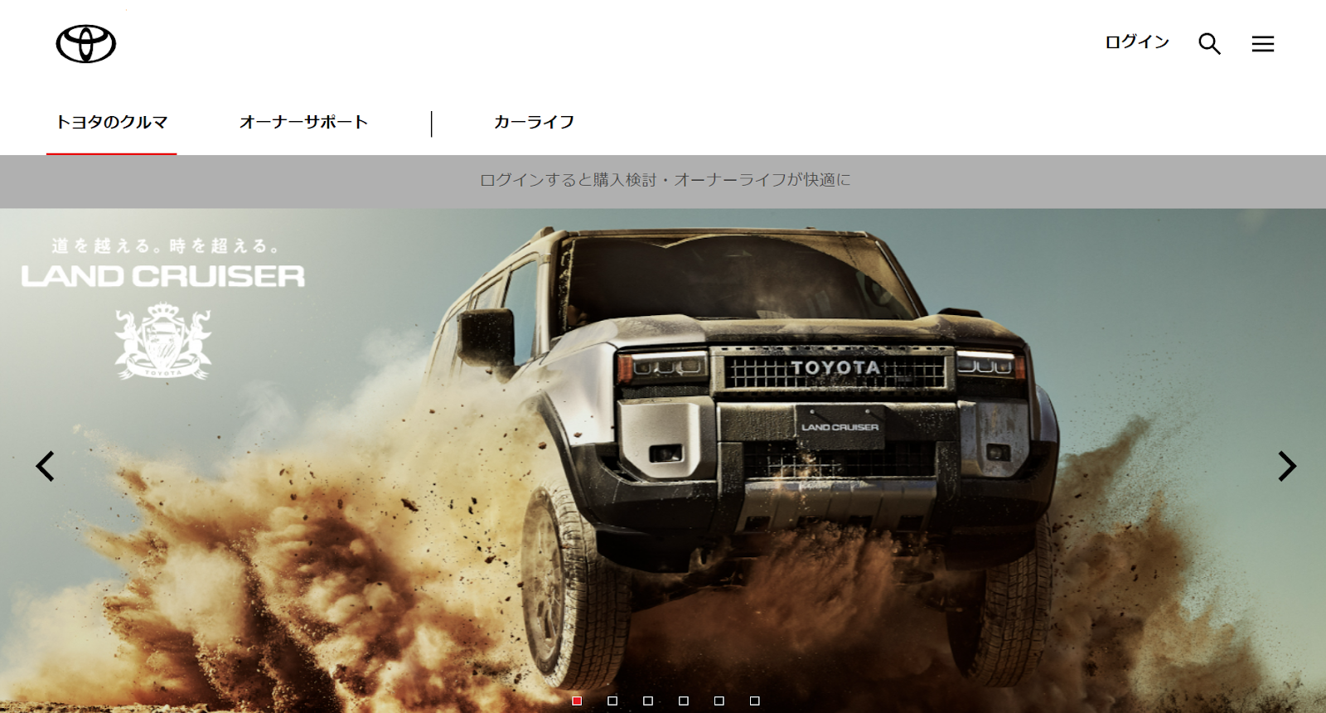
Task: Open the hamburger menu icon
Action: point(1262,44)
